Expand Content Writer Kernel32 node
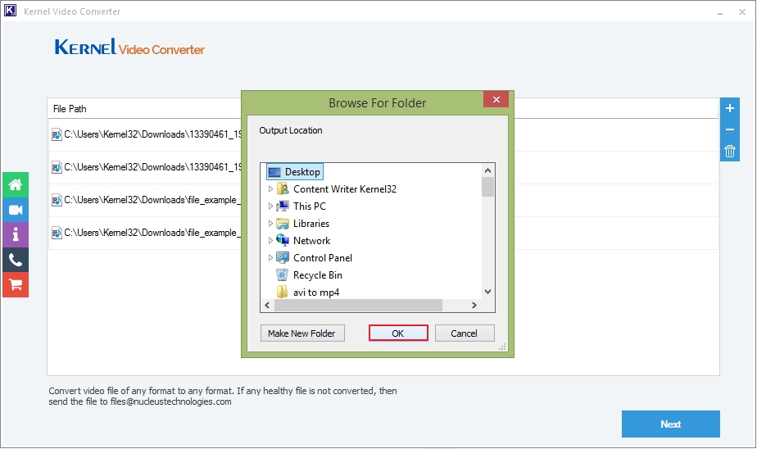 [270, 189]
